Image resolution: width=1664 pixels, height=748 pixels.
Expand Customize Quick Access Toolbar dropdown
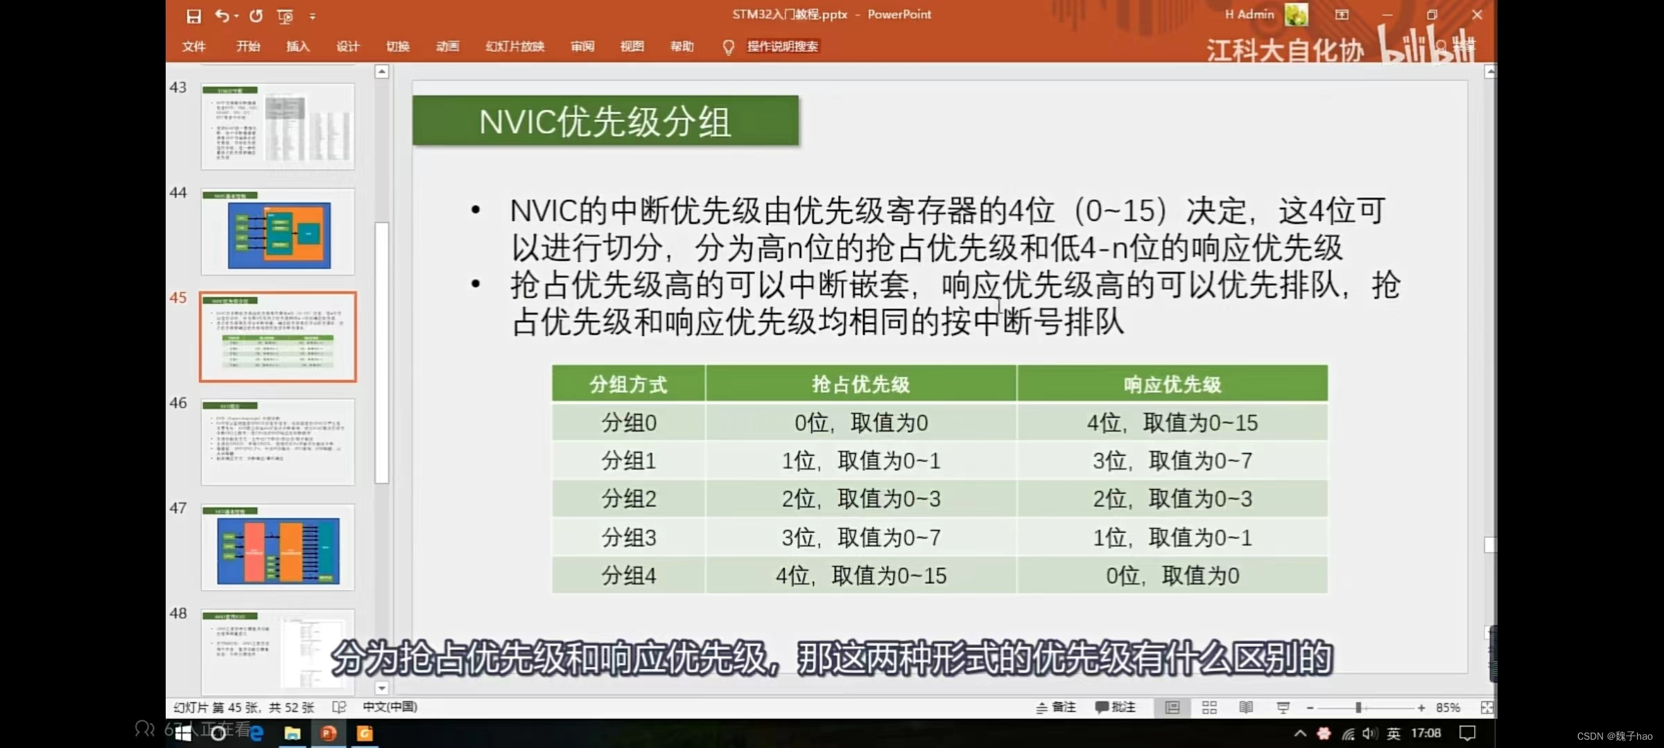(x=313, y=16)
